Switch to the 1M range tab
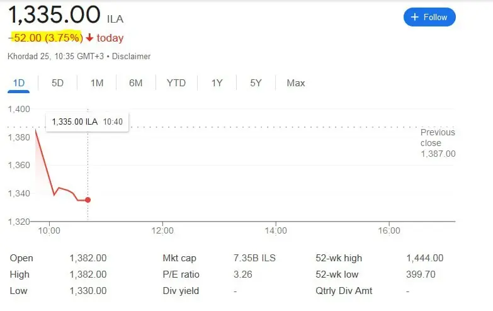 pyautogui.click(x=96, y=83)
